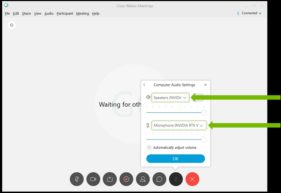Click the speaker volume slider handle
The image size is (281, 193).
[x=204, y=113]
